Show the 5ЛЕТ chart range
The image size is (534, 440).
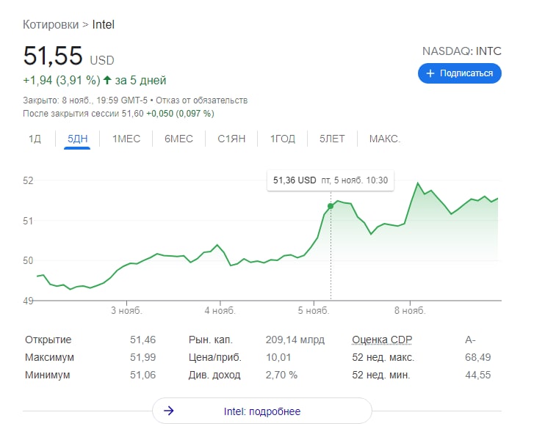[332, 139]
